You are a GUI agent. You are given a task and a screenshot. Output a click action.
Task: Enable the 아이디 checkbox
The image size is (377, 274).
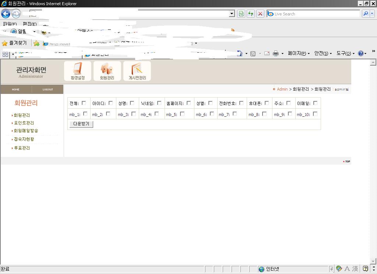click(x=111, y=103)
